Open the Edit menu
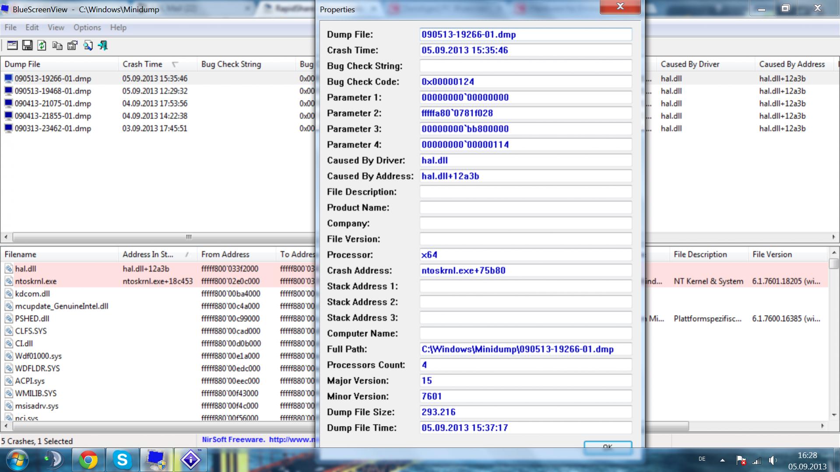840x472 pixels. point(32,27)
